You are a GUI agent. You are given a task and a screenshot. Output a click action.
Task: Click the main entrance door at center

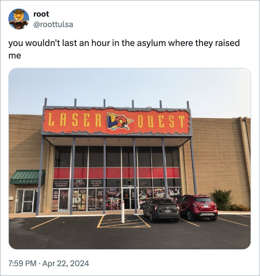pos(130,199)
